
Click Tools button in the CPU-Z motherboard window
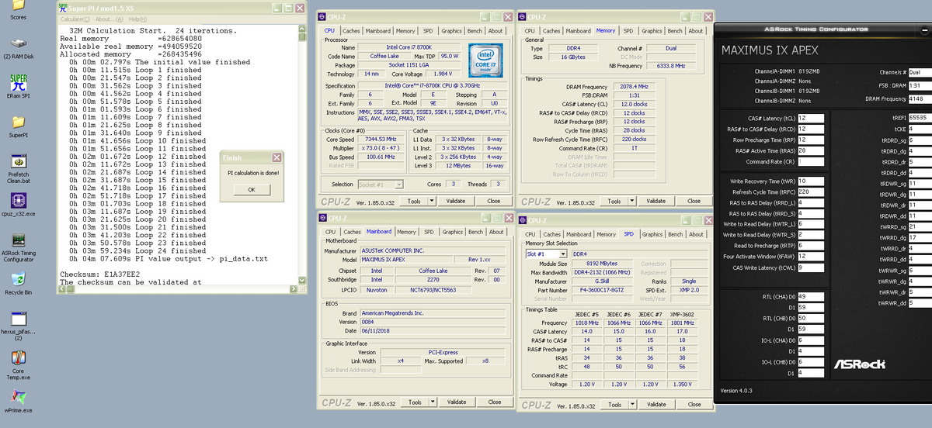pyautogui.click(x=415, y=402)
